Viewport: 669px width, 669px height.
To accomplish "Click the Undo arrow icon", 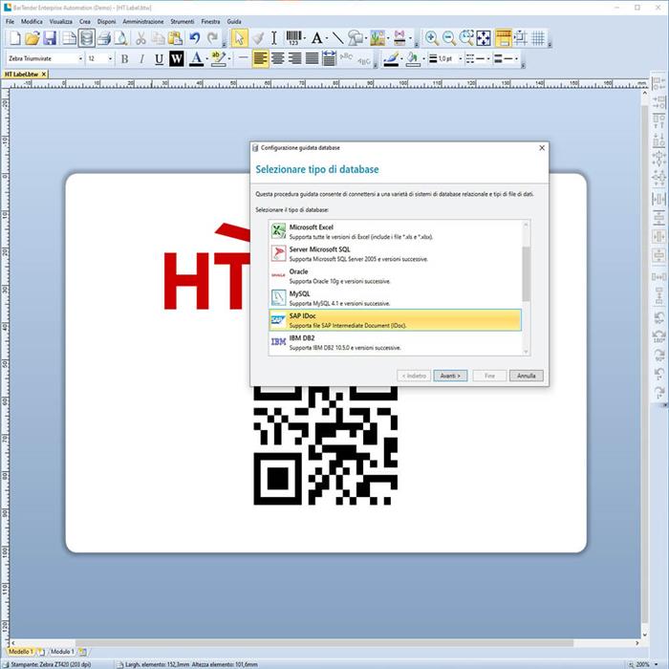I will click(195, 38).
